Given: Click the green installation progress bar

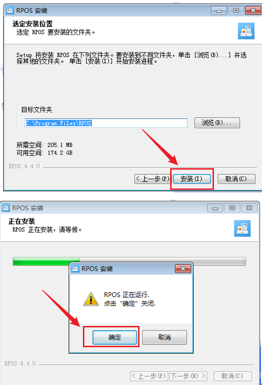Looking at the screenshot, I should coord(129,262).
